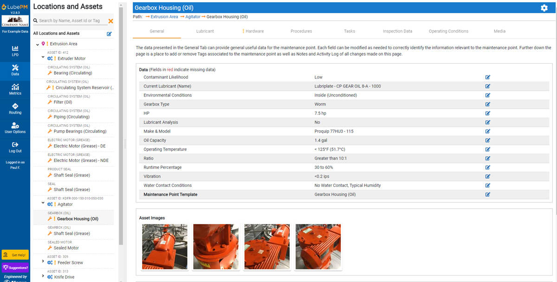Edit the Ratio field
This screenshot has height=282, width=557.
[x=488, y=158]
